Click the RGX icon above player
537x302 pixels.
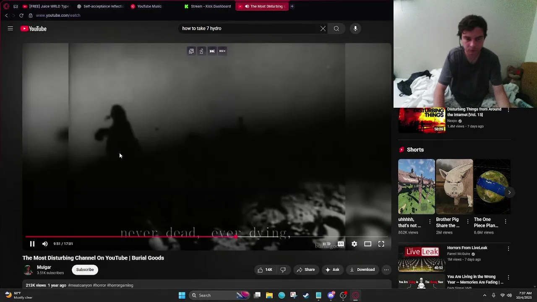click(x=222, y=51)
